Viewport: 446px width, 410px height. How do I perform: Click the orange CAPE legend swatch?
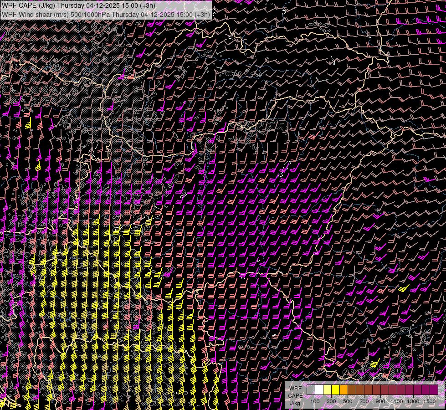pyautogui.click(x=343, y=390)
